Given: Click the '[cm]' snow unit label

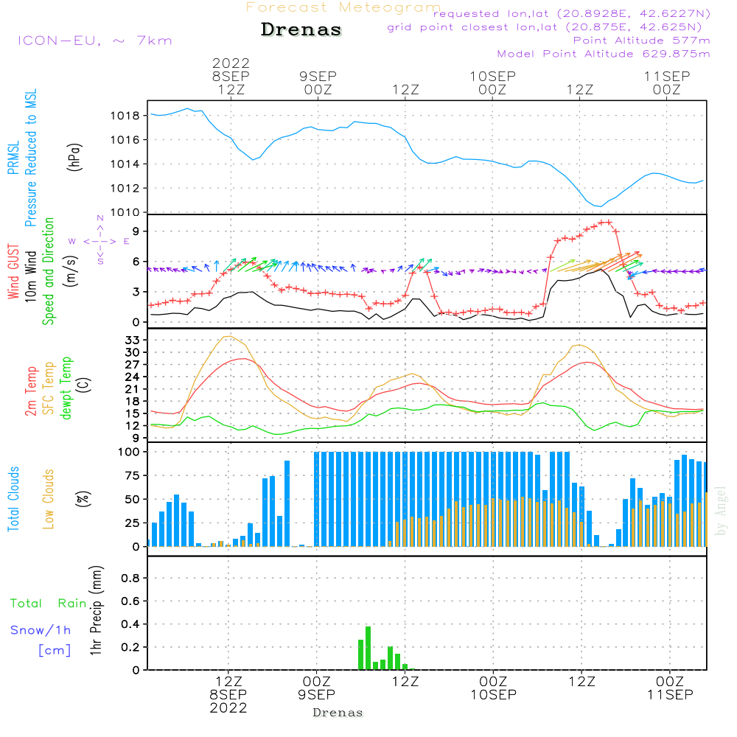Looking at the screenshot, I should click(x=55, y=651).
